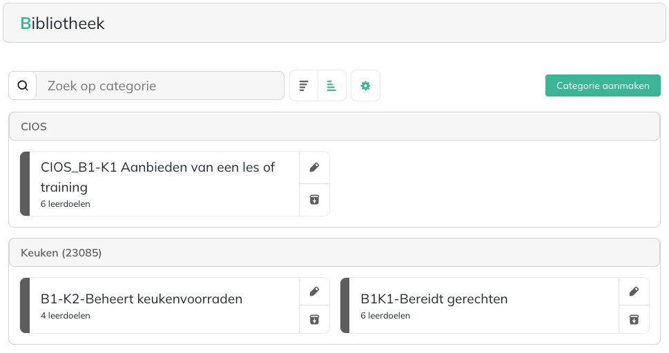
Task: Collapse the CIOS category section
Action: 334,127
